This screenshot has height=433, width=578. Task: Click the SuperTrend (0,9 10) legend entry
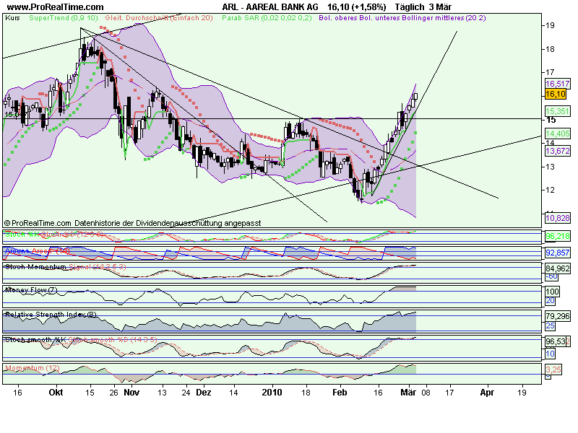click(x=64, y=17)
